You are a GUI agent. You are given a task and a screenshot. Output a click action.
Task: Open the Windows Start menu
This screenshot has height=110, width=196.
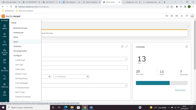[x=3, y=108]
